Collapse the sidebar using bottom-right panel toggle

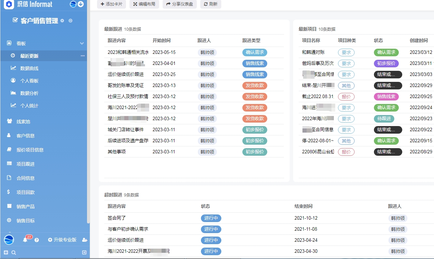[x=84, y=253]
